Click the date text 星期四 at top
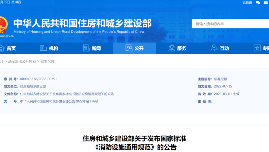This screenshot has width=269, height=152. tap(16, 2)
